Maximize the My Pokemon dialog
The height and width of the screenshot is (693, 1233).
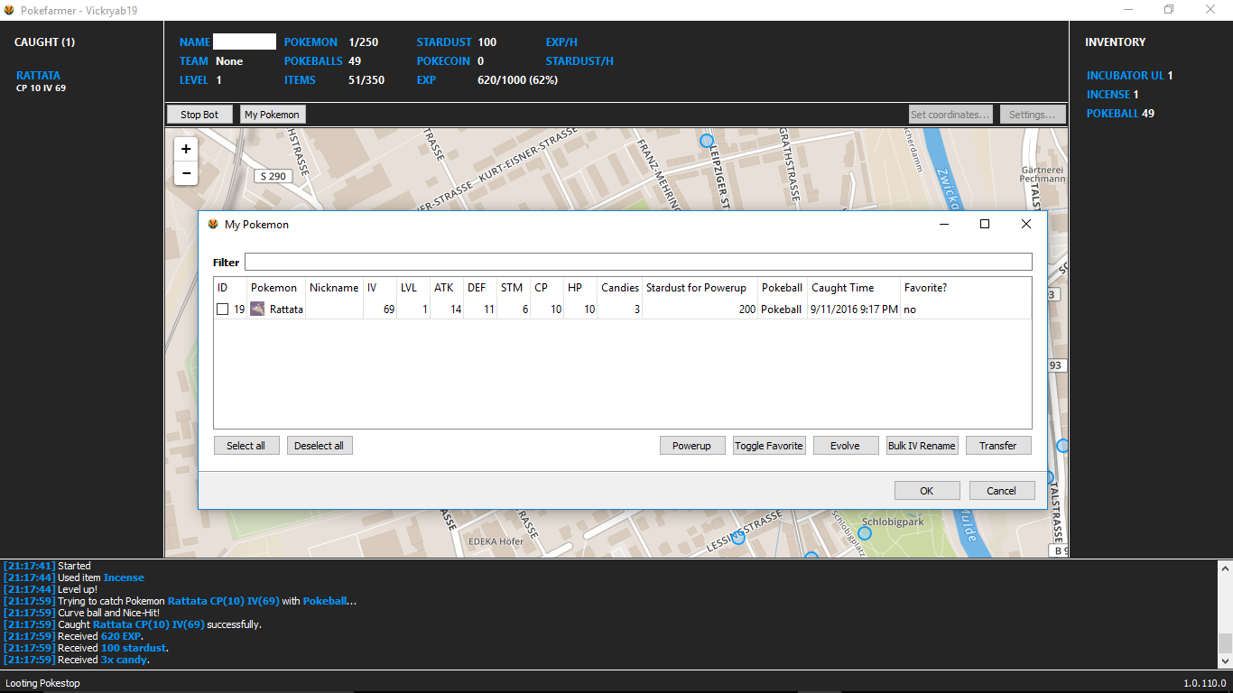point(985,225)
